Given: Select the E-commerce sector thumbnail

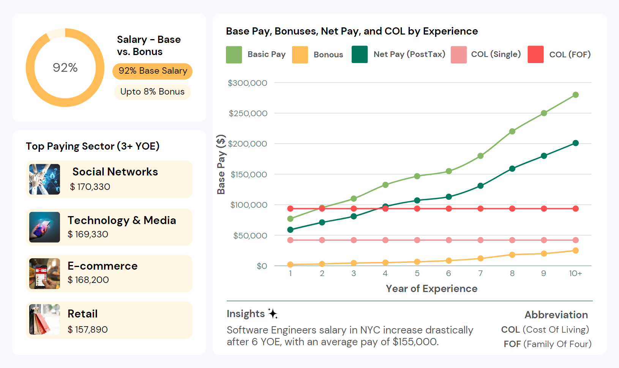Looking at the screenshot, I should [45, 273].
